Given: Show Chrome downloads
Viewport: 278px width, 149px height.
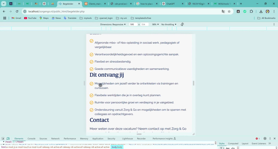Looking at the screenshot, I should click(x=261, y=11).
